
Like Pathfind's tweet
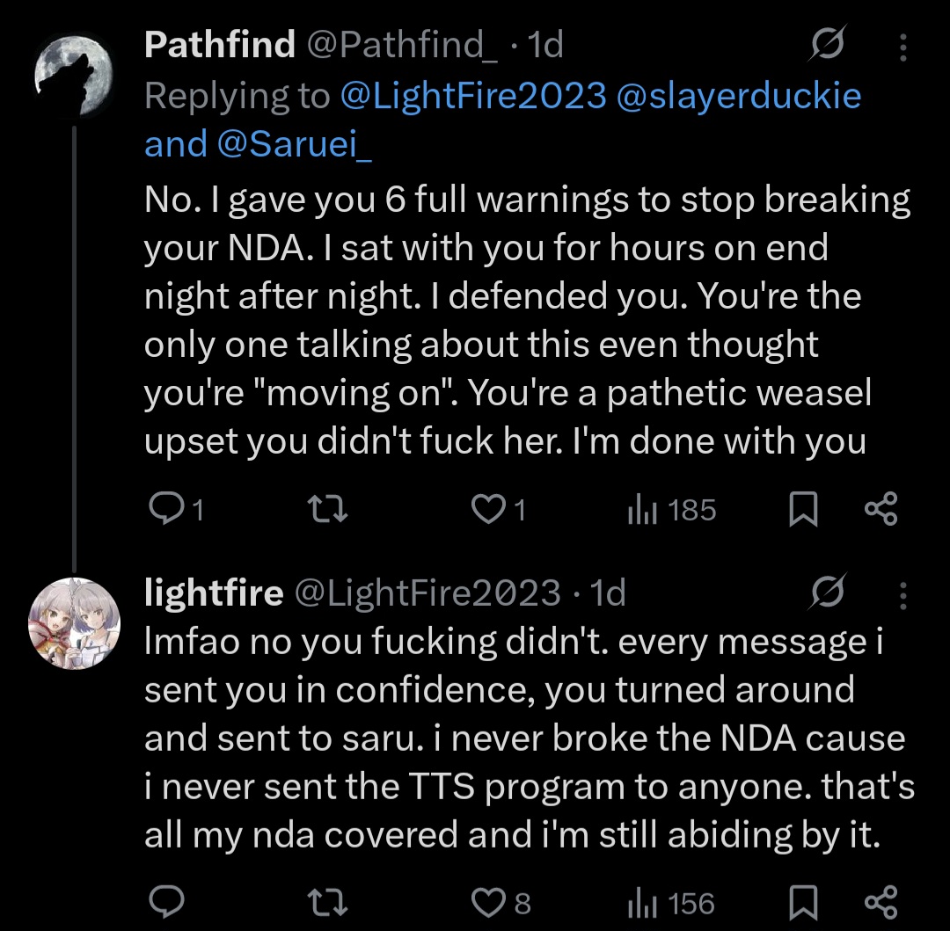click(x=486, y=510)
